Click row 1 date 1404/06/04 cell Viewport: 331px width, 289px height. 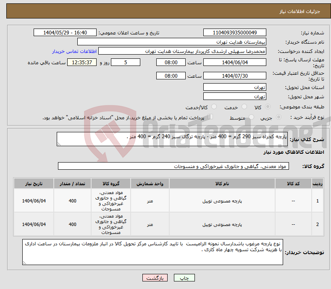(34, 201)
